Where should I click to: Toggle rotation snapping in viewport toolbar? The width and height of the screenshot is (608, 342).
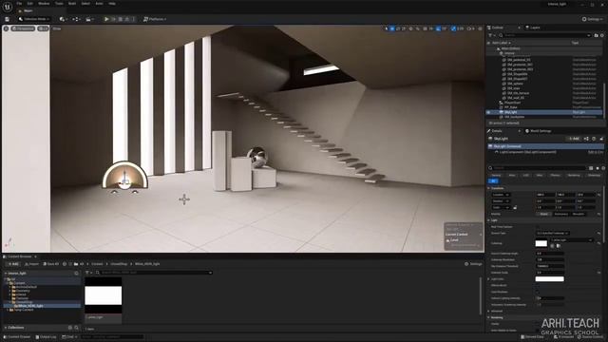click(x=438, y=28)
